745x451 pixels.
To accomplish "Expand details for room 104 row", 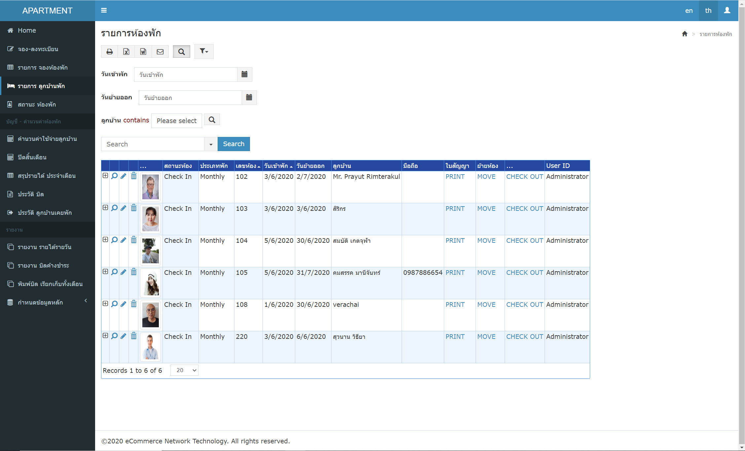I will 105,240.
